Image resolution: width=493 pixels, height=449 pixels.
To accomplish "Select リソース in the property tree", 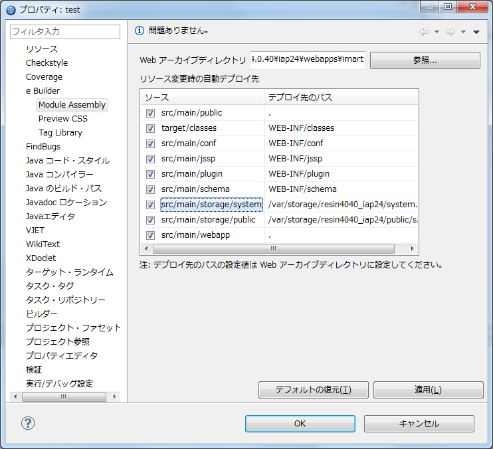I will point(42,49).
